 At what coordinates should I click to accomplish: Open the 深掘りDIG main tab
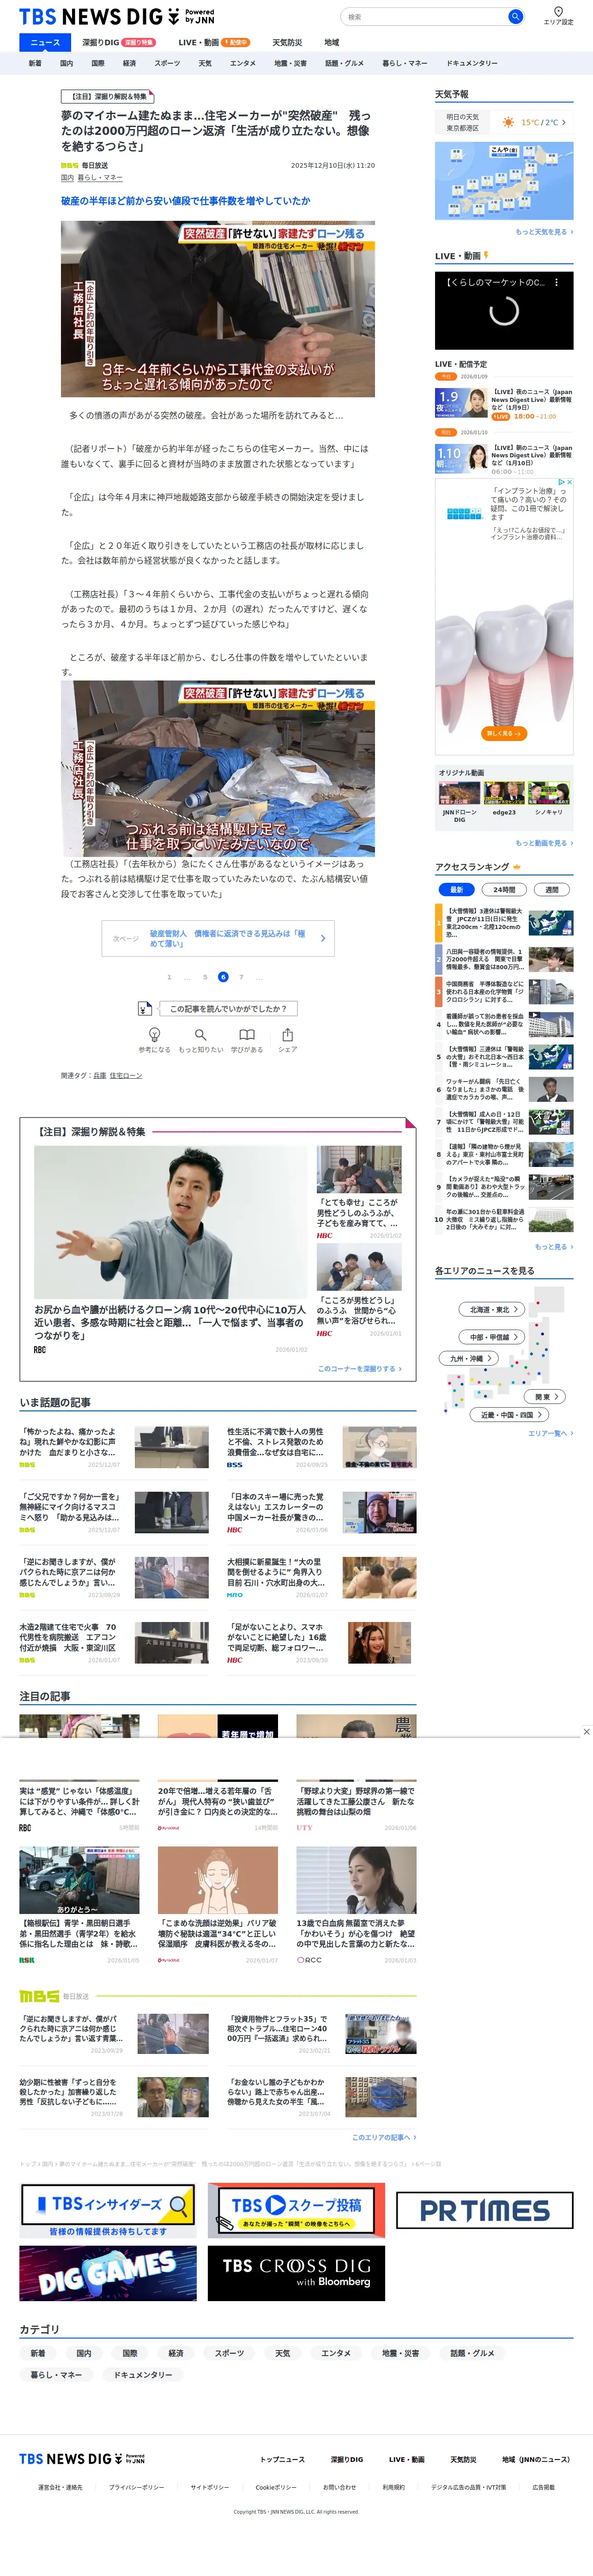tap(118, 43)
